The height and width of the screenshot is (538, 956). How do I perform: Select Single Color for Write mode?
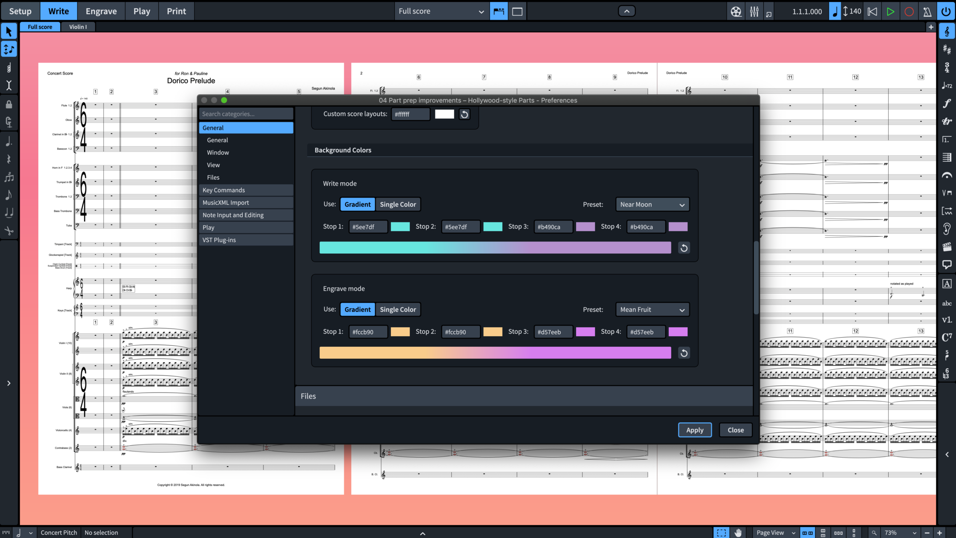(398, 204)
